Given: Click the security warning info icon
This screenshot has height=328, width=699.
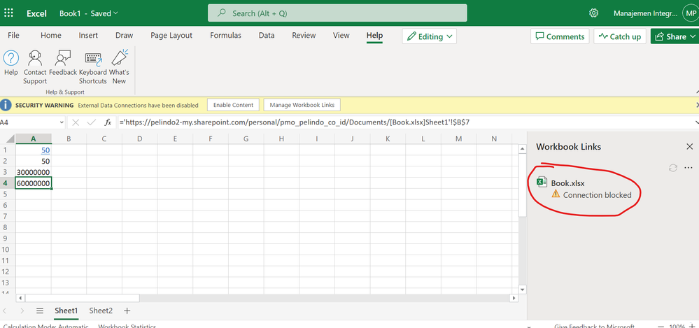Looking at the screenshot, I should point(6,105).
